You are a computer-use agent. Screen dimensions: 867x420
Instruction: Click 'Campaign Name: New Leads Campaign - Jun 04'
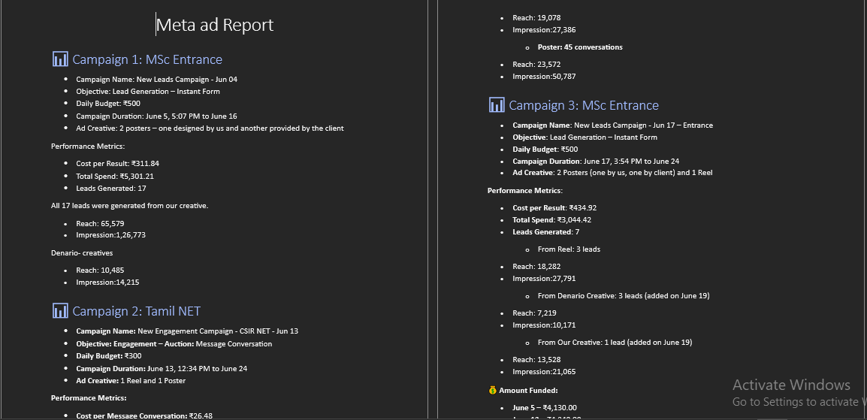pyautogui.click(x=156, y=80)
